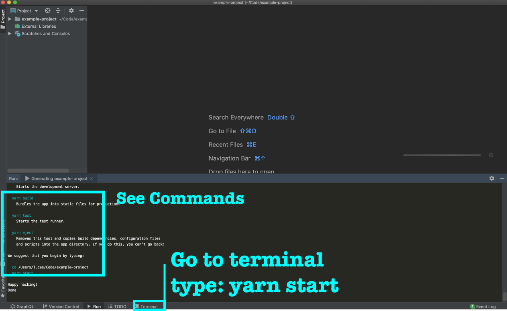Open the GraphQL tool window
The height and width of the screenshot is (311, 507).
click(x=22, y=307)
